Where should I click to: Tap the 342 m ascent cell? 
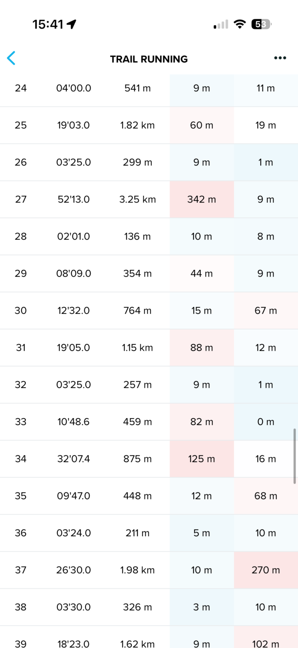(x=202, y=199)
